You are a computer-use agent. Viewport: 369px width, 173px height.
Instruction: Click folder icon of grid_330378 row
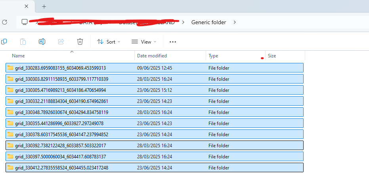coord(10,134)
